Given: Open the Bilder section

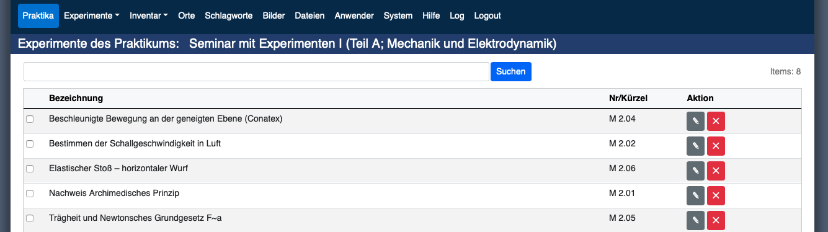Looking at the screenshot, I should pyautogui.click(x=274, y=16).
